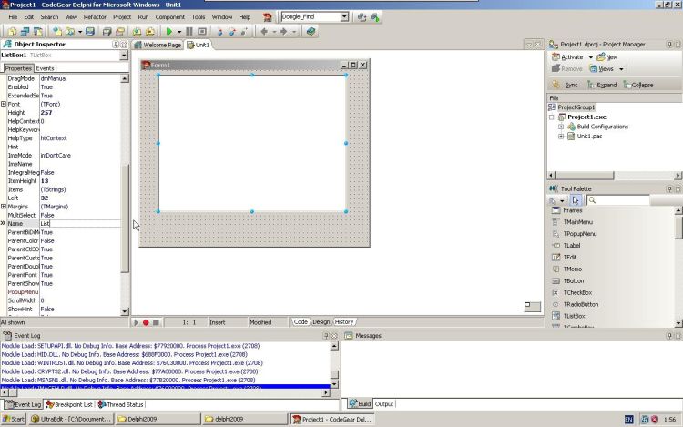The image size is (683, 427).
Task: Open the Dongle_Find desktop layout dropdown
Action: tap(344, 17)
